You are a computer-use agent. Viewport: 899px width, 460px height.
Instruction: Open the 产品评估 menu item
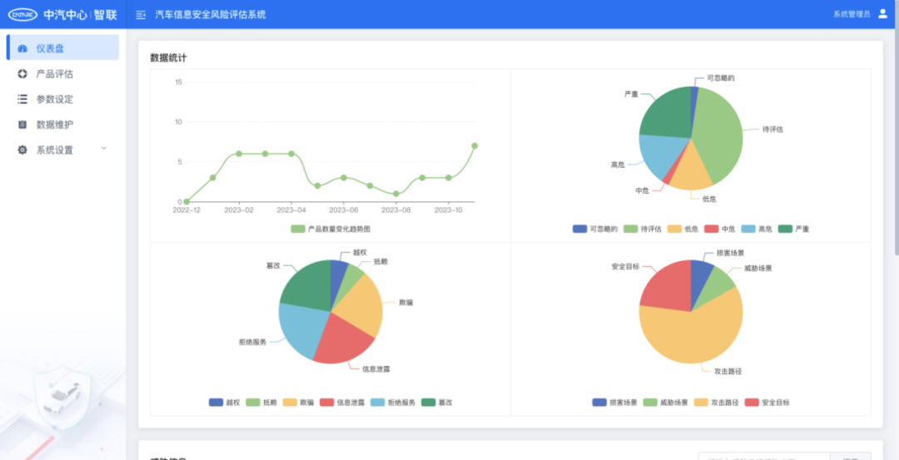point(62,74)
